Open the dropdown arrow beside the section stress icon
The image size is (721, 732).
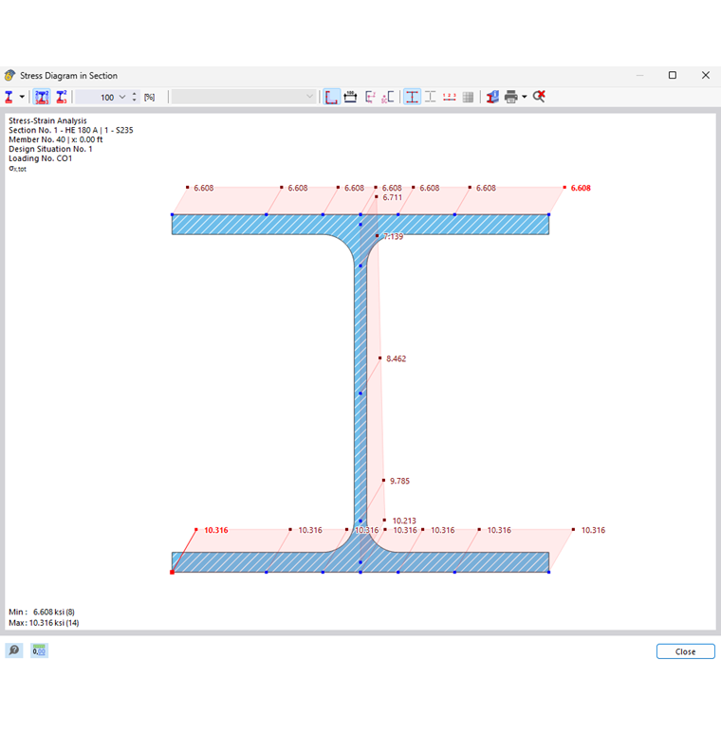point(22,97)
